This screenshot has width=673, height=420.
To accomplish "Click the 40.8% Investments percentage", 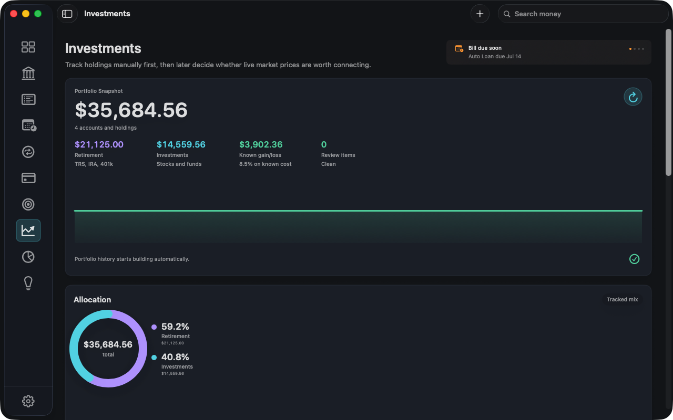I will (175, 357).
